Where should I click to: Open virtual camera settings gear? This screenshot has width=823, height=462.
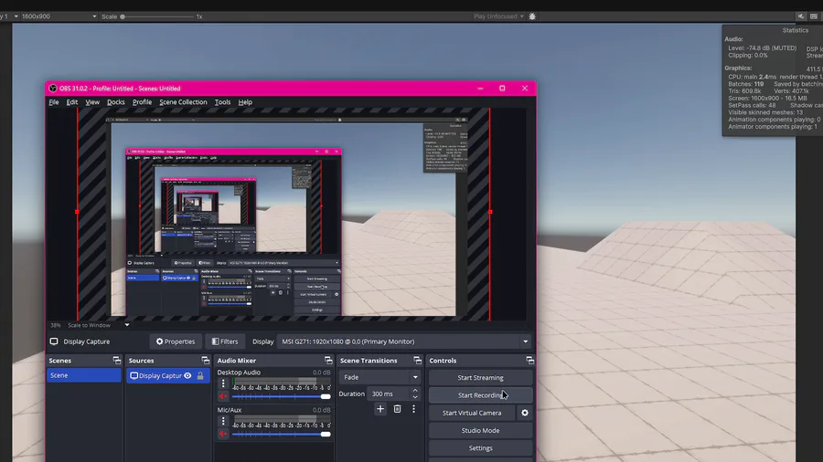click(525, 413)
